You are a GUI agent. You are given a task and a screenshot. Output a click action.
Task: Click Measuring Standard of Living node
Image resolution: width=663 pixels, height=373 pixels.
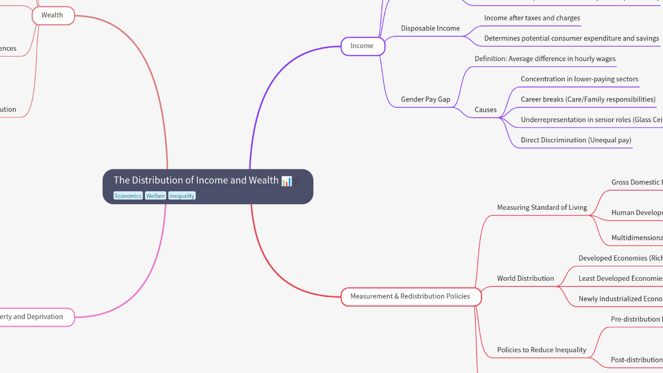pos(542,208)
